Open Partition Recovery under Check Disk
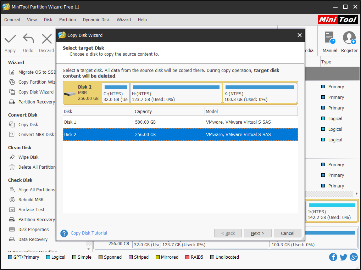 click(x=32, y=220)
